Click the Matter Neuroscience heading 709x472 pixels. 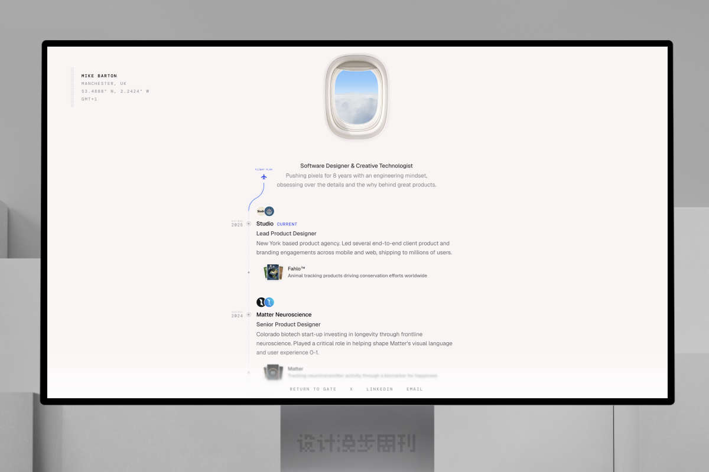coord(284,314)
